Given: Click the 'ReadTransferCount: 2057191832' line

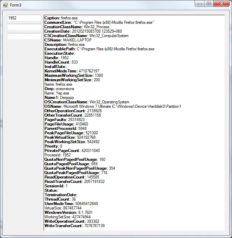Looking at the screenshot, I should pyautogui.click(x=75, y=181).
